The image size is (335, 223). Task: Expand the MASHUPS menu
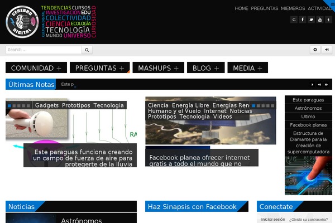[158, 67]
